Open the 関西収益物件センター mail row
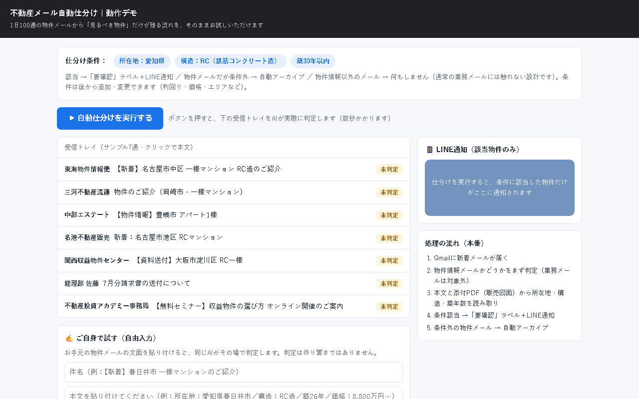Image resolution: width=639 pixels, height=399 pixels. [234, 261]
